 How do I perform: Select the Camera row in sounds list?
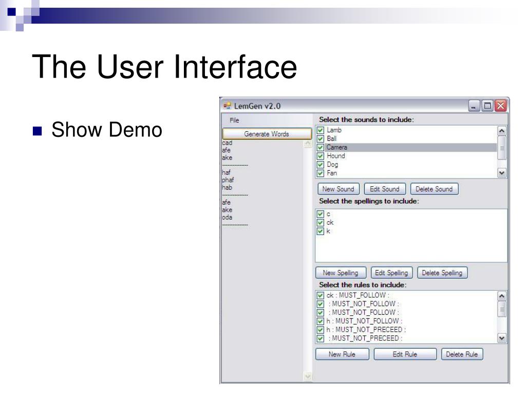pyautogui.click(x=407, y=148)
